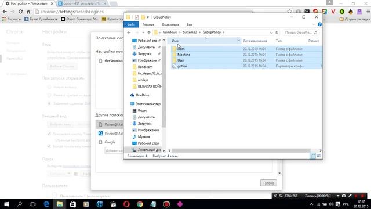The height and width of the screenshot is (209, 371).
Task: Open the Поделиться ribbon tab
Action: pos(170,24)
